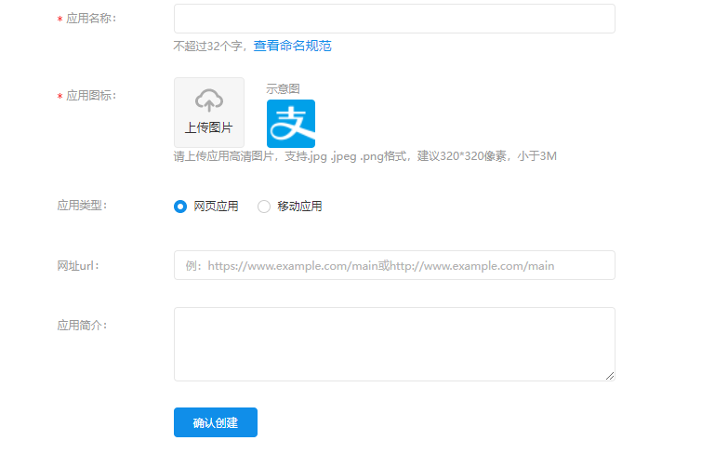
Task: Click the 应用类型 label
Action: tap(82, 206)
